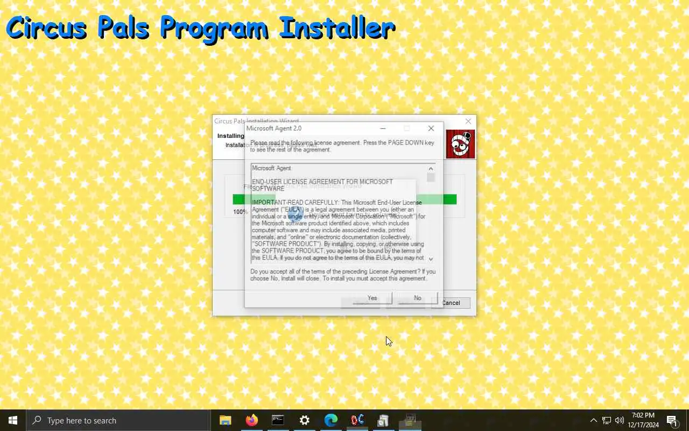This screenshot has height=431, width=689.
Task: Close the Circus Pals Installation Wizard window
Action: pyautogui.click(x=468, y=121)
